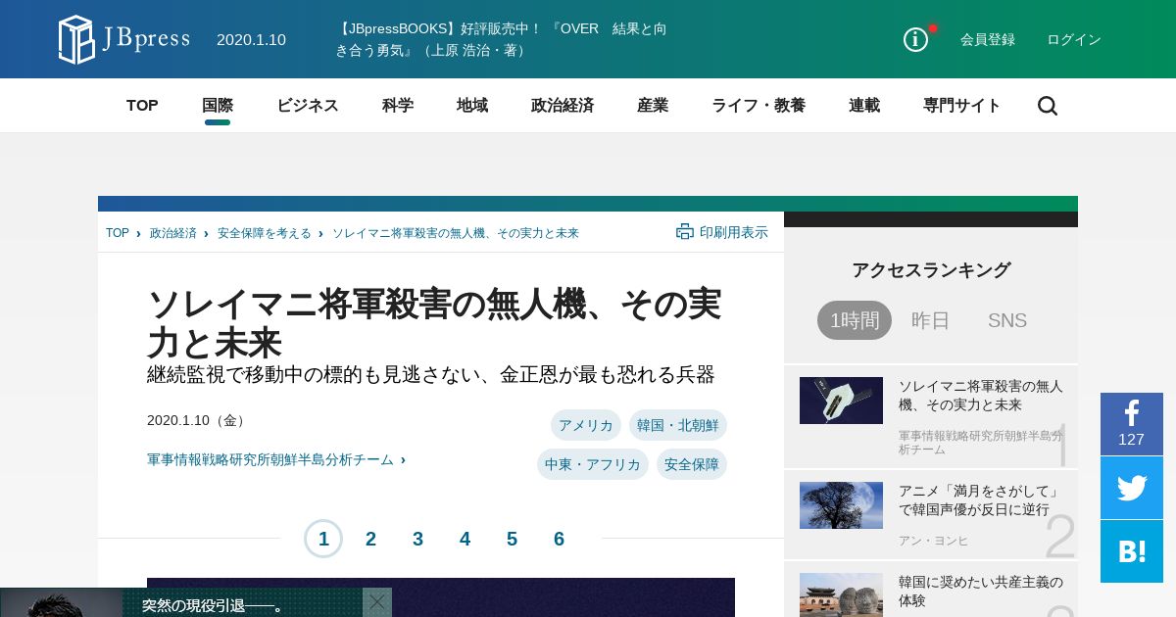
Task: Open ranking article 韓国に奨めたい共産主義の体験
Action: [981, 592]
